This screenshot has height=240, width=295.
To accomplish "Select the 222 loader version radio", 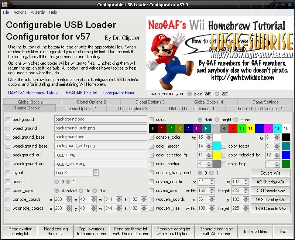I will pos(217,94).
